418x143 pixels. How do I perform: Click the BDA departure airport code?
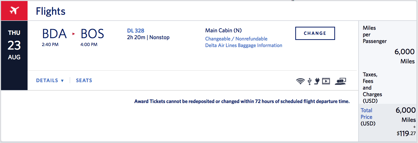point(54,34)
